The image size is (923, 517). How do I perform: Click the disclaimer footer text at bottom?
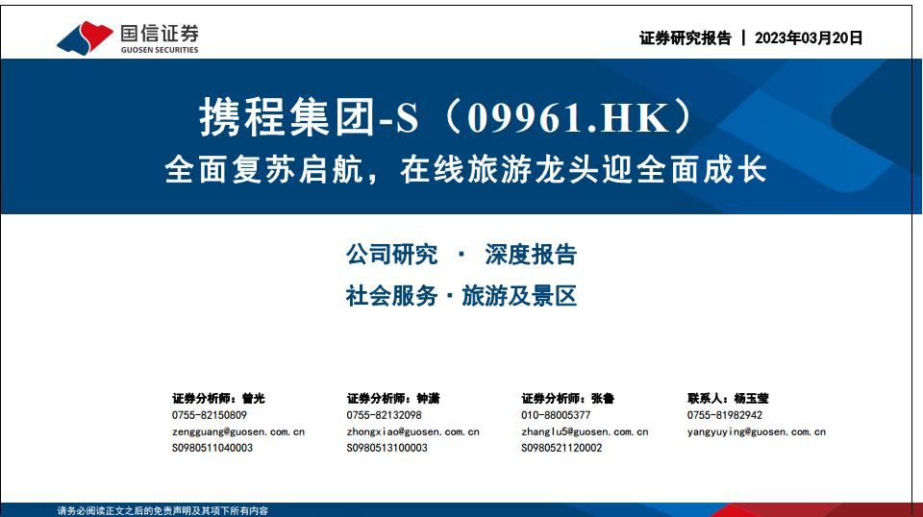162,510
